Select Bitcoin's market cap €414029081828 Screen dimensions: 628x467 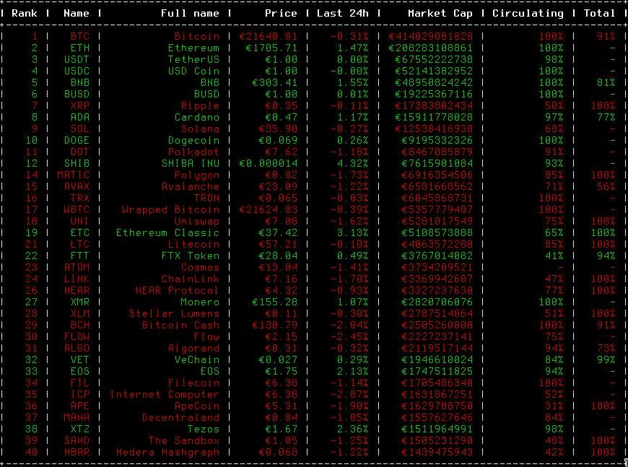[430, 36]
